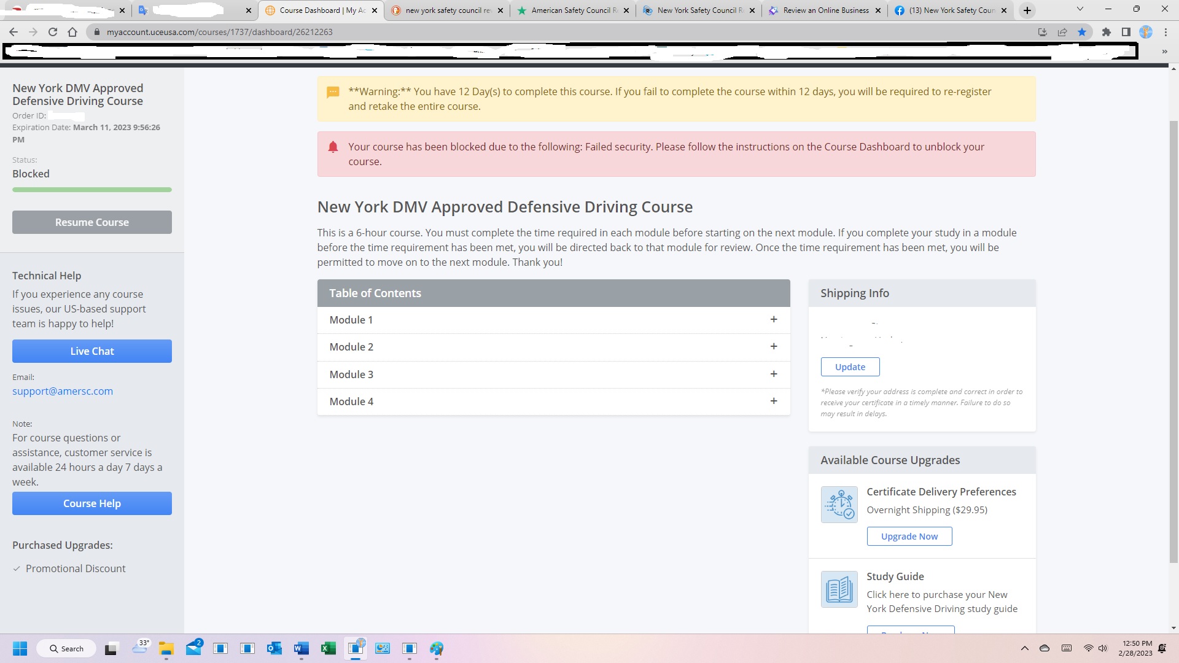Open the browser extensions puzzle icon

1106,31
